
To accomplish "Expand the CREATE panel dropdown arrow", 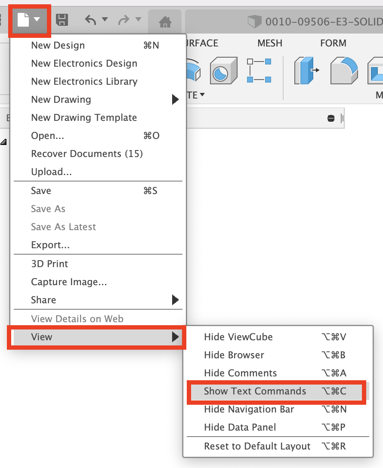I will point(202,95).
